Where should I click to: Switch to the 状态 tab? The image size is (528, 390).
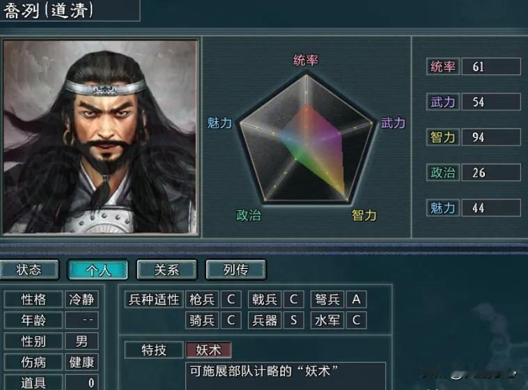tap(29, 270)
